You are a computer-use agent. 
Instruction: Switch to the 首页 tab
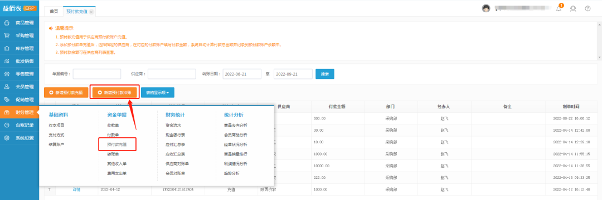point(54,12)
